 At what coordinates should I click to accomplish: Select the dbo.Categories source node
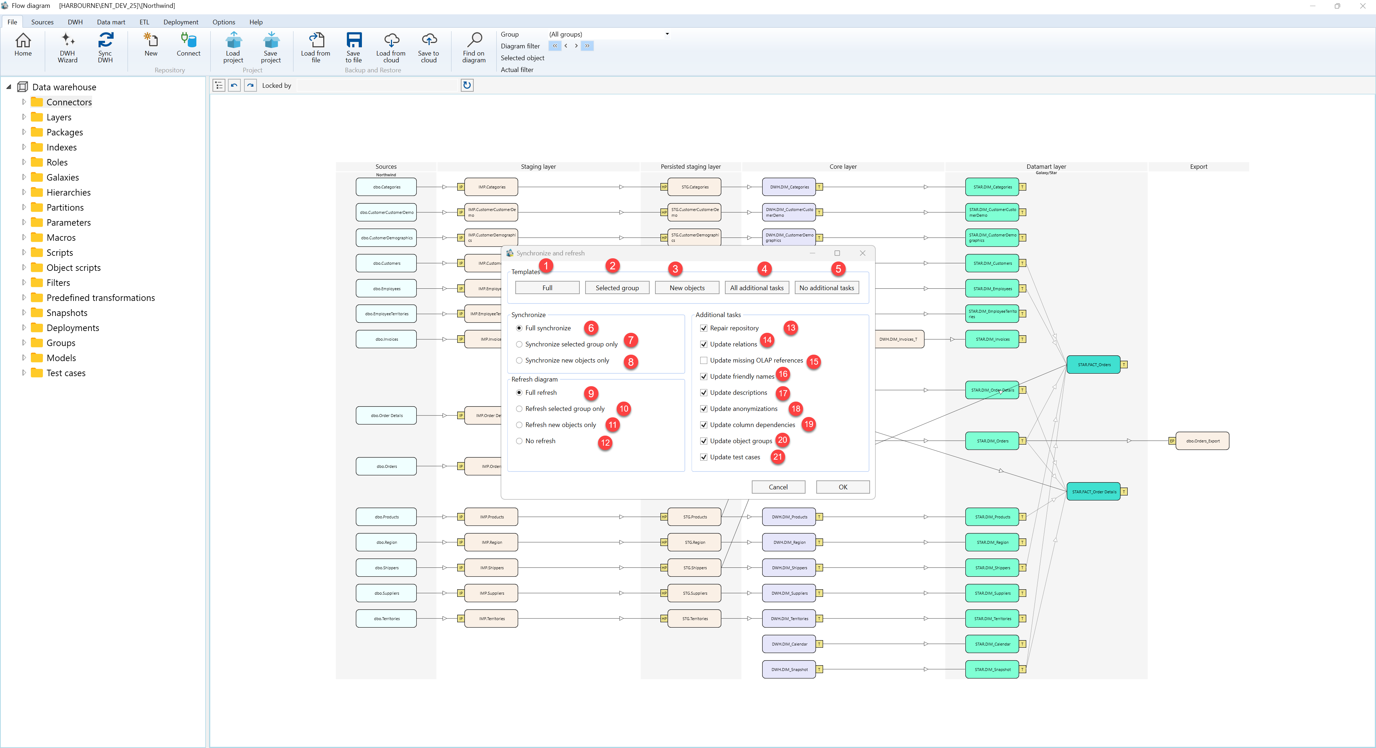click(386, 187)
